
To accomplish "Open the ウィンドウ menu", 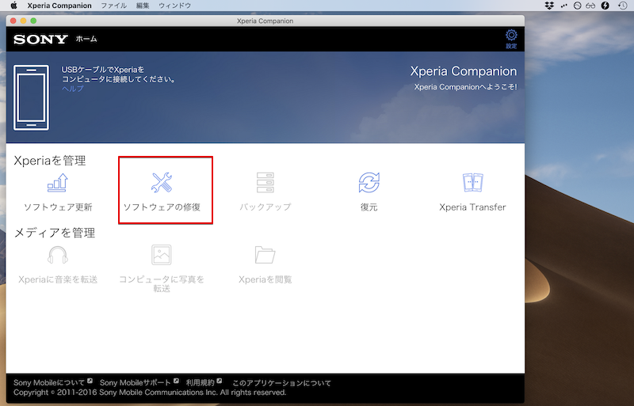I will pos(174,6).
